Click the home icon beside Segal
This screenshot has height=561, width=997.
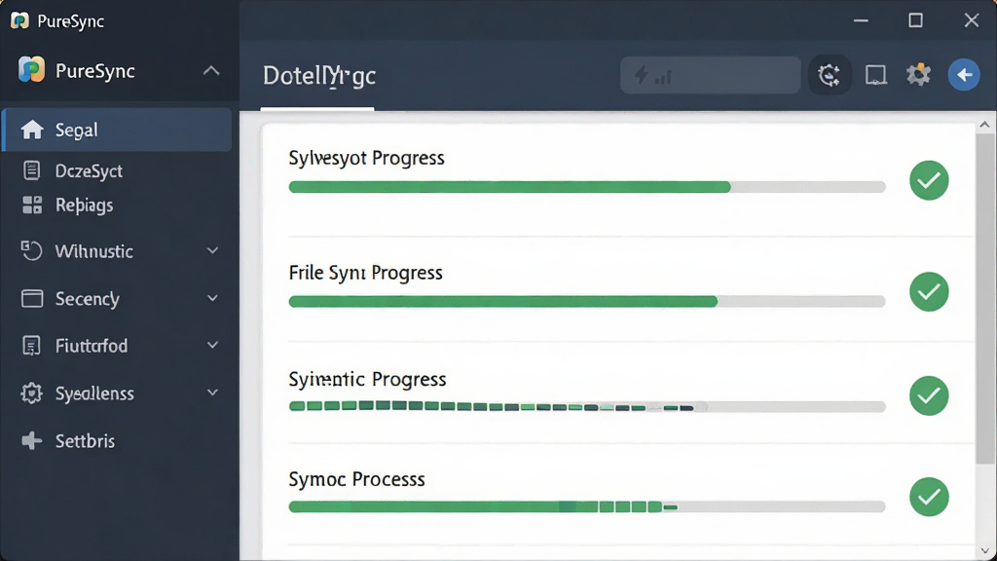click(32, 130)
